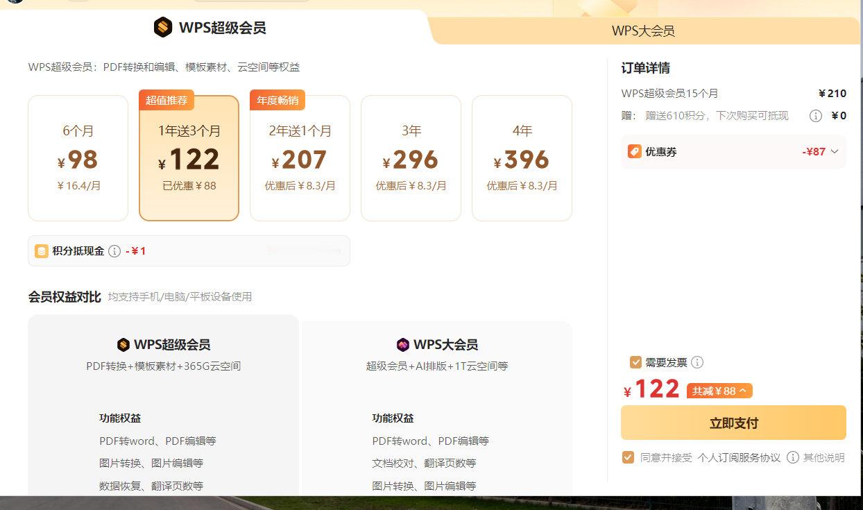The height and width of the screenshot is (510, 863).
Task: Click the 优惠券 ticket icon
Action: click(635, 151)
